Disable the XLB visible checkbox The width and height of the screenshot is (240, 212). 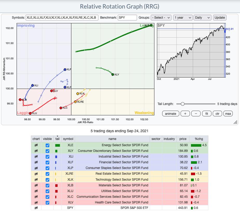[47, 185]
